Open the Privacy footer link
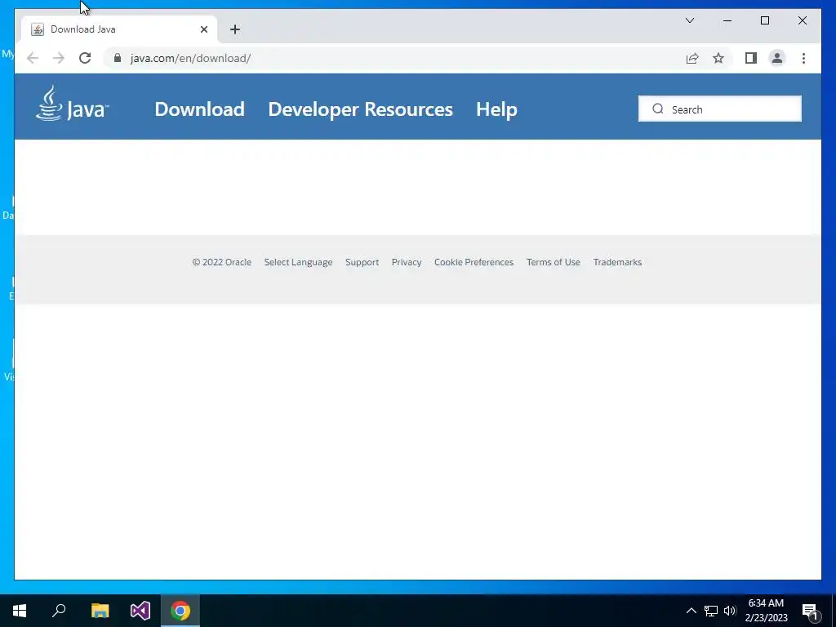 (x=407, y=262)
